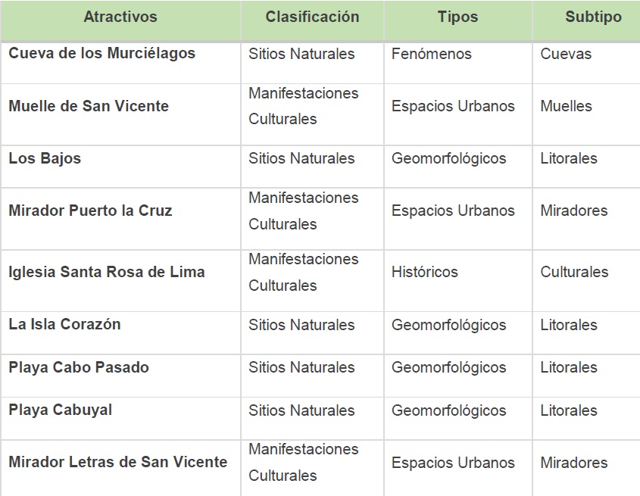Viewport: 640px width, 496px height.
Task: Click the Tipos column header
Action: click(x=457, y=17)
